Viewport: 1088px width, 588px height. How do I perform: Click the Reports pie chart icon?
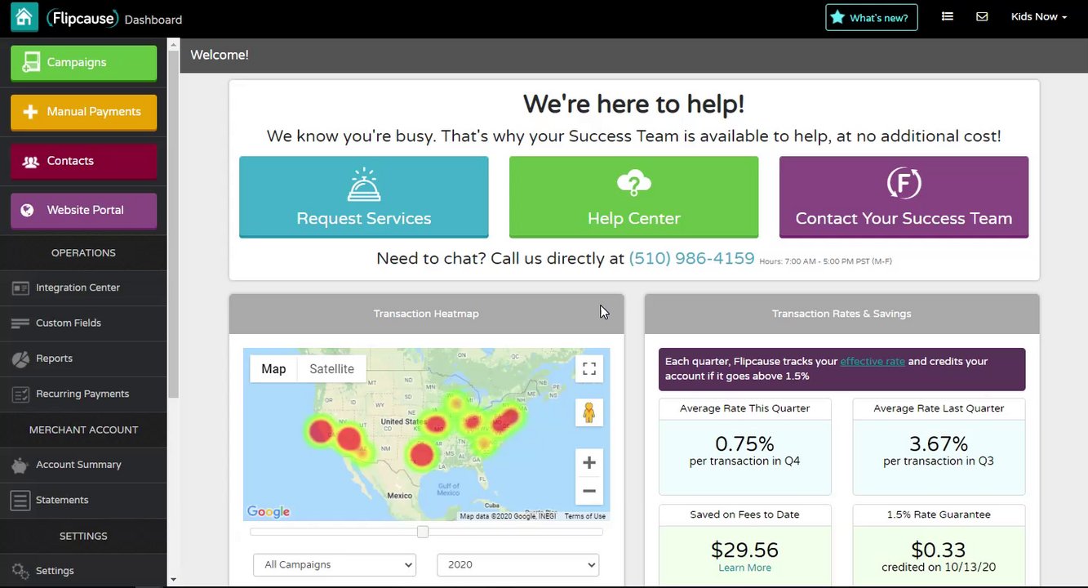(20, 359)
